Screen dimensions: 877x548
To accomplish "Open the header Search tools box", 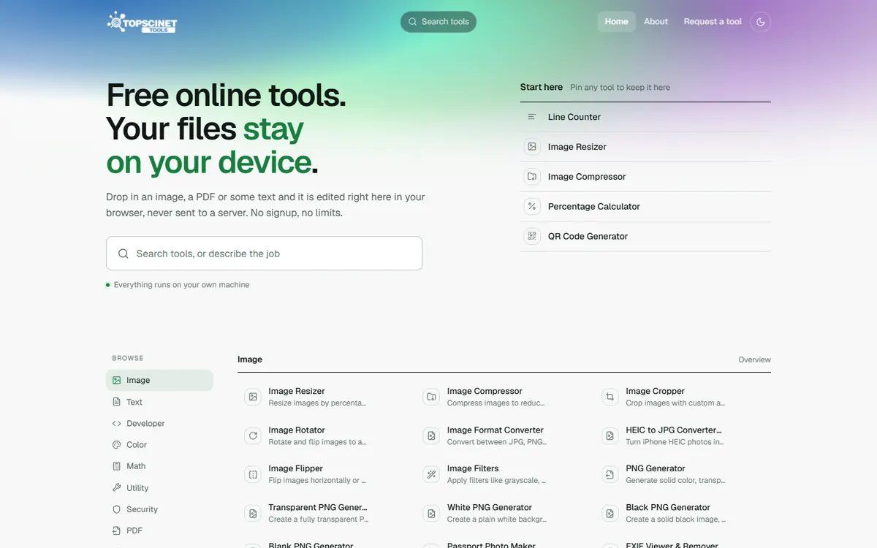I will (438, 22).
